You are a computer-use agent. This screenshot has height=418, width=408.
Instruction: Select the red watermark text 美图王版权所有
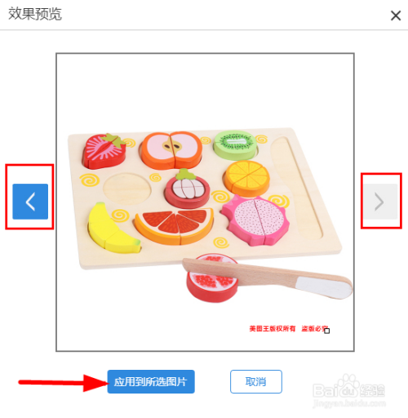(x=273, y=329)
